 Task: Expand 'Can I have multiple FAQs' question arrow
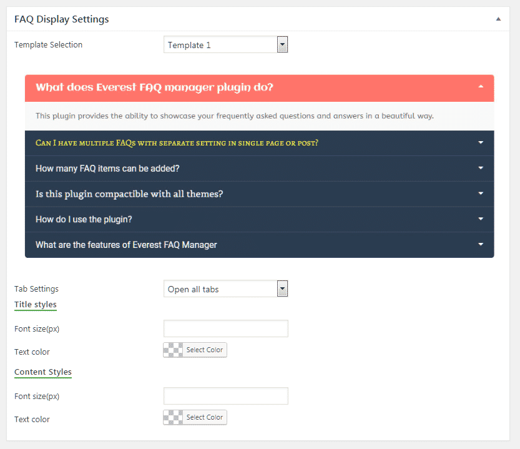point(481,142)
